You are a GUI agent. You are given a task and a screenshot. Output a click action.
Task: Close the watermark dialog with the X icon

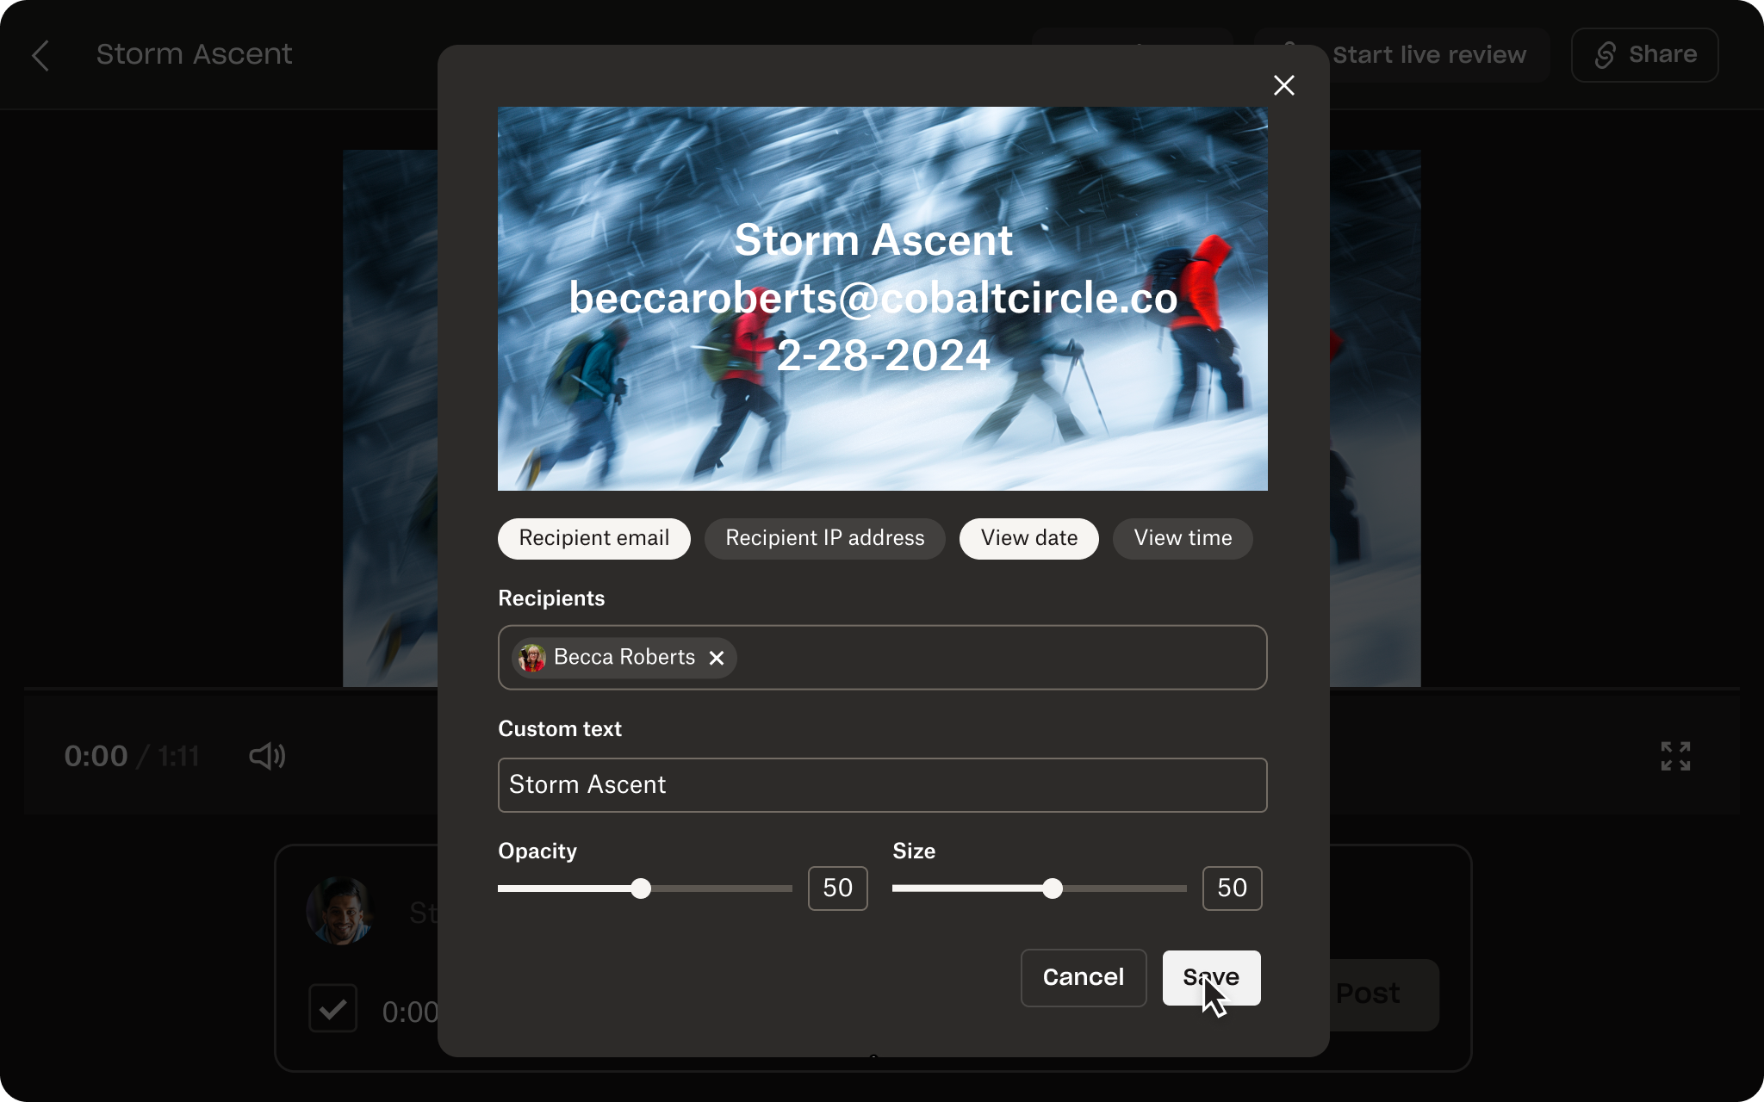[x=1283, y=85]
